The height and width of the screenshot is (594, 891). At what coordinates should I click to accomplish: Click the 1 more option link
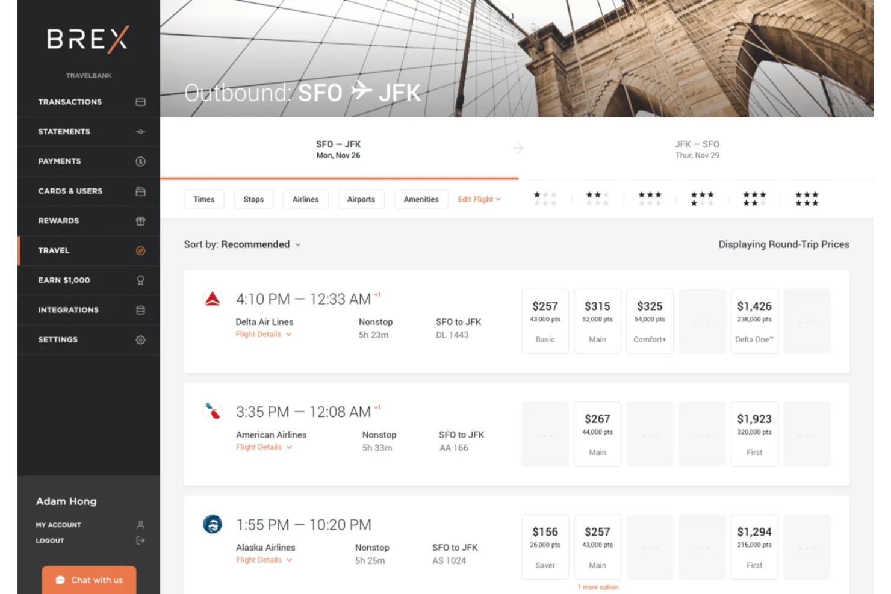(598, 587)
